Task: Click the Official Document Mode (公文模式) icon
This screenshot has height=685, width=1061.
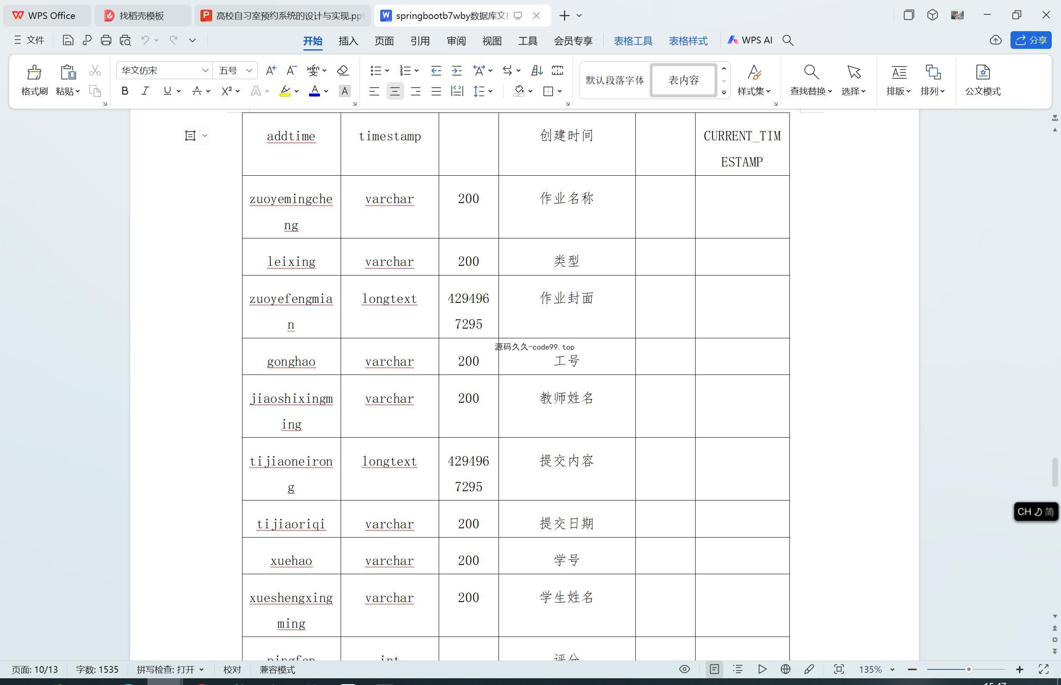Action: [x=983, y=72]
